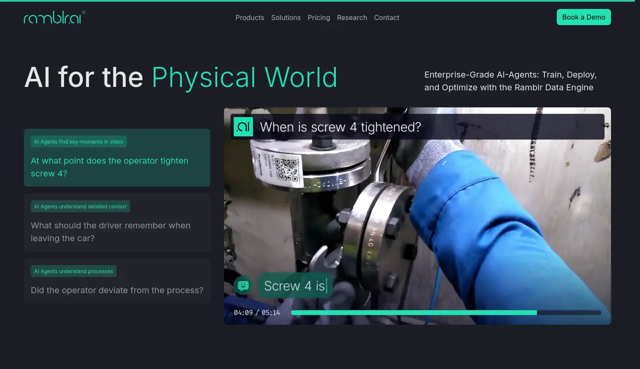
Task: Navigate to the Research page
Action: click(352, 17)
